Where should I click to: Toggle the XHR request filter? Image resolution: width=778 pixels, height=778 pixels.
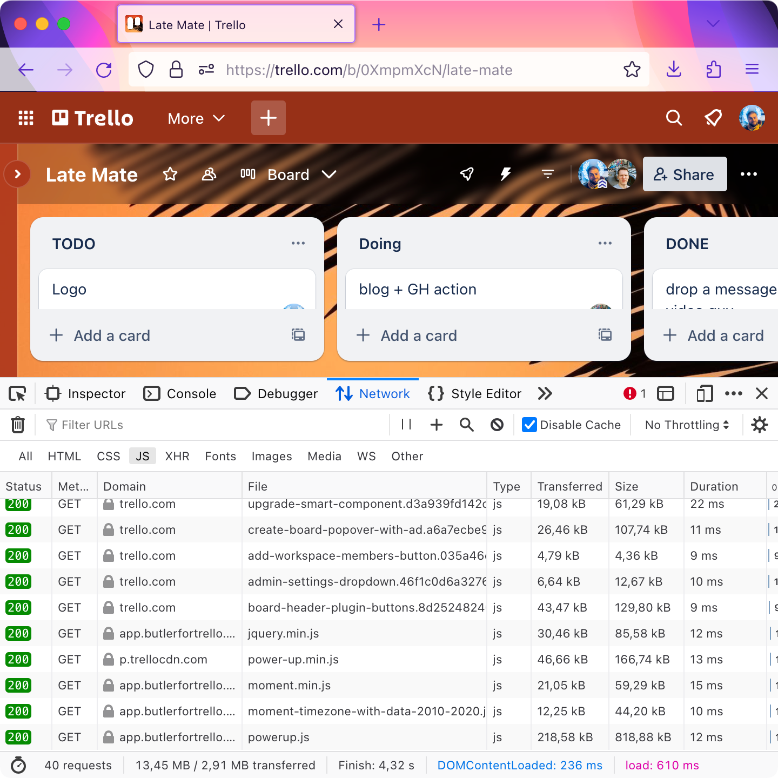pyautogui.click(x=177, y=456)
